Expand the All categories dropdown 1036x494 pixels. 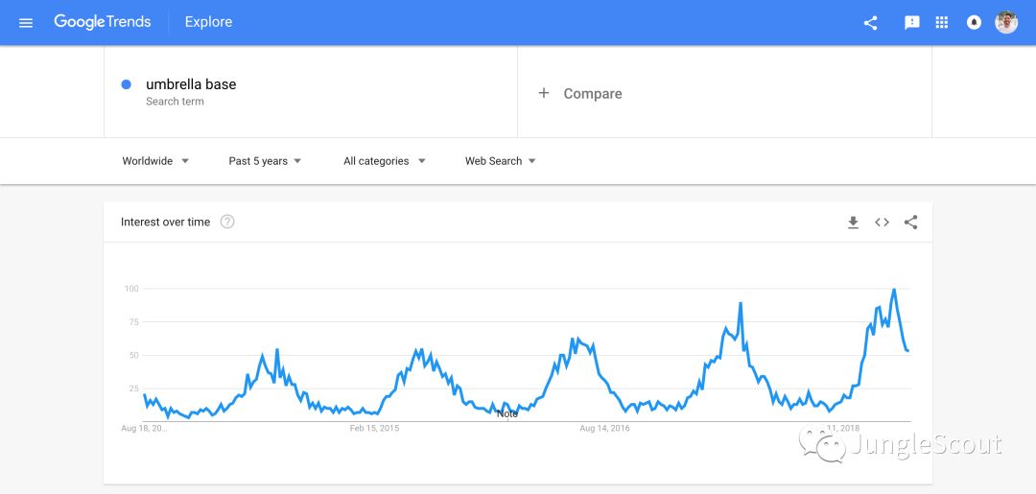(x=385, y=161)
